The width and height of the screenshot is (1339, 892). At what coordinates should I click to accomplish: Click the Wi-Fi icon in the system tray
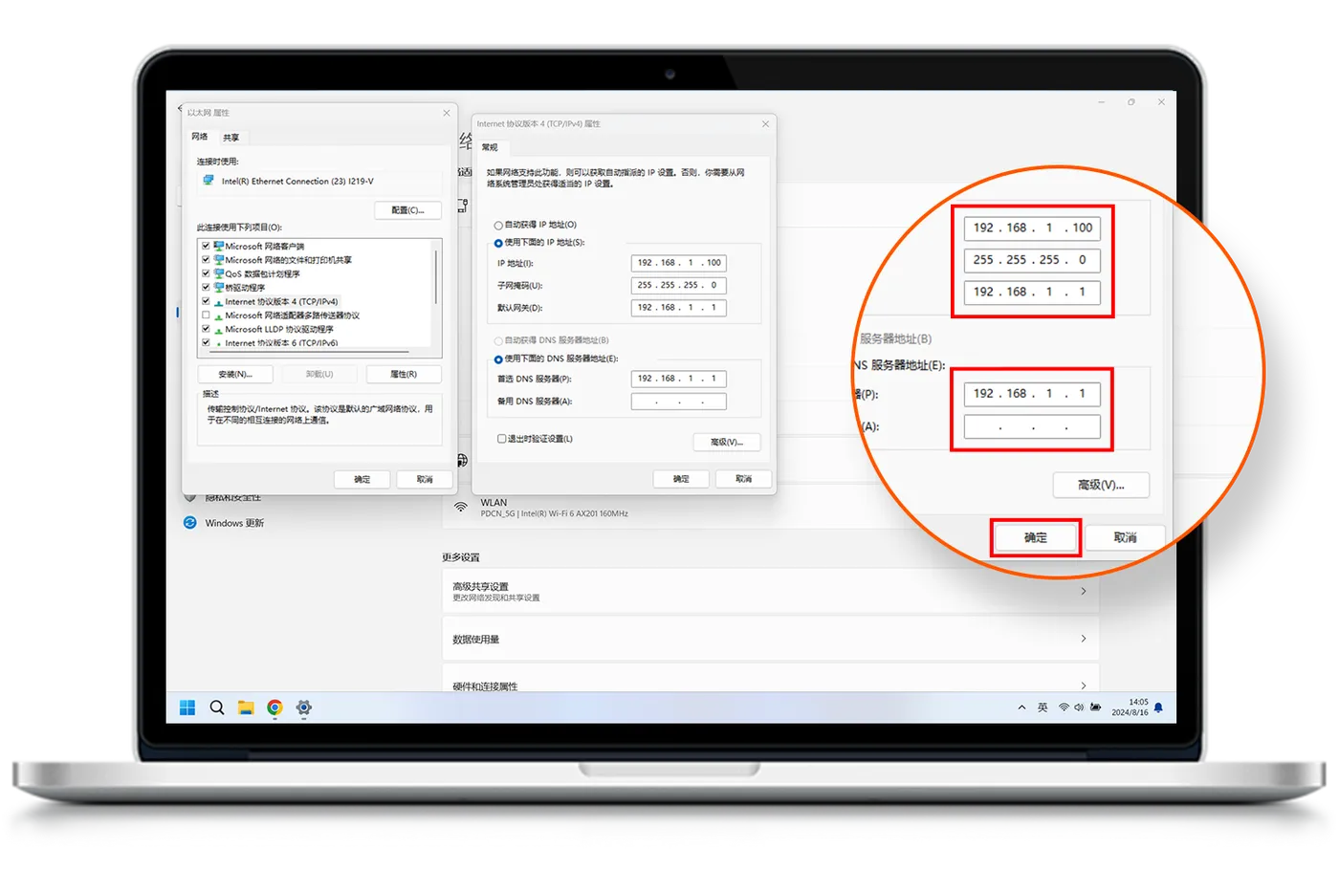point(1064,707)
